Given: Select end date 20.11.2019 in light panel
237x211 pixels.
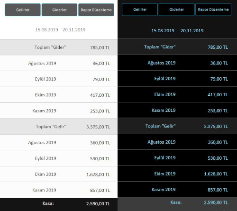Looking at the screenshot, I should click(74, 30).
